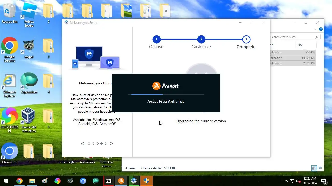The height and width of the screenshot is (186, 332).
Task: Show hidden system tray icons
Action: tap(286, 181)
